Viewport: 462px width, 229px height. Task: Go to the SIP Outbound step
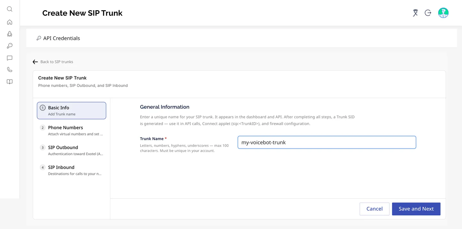point(72,150)
